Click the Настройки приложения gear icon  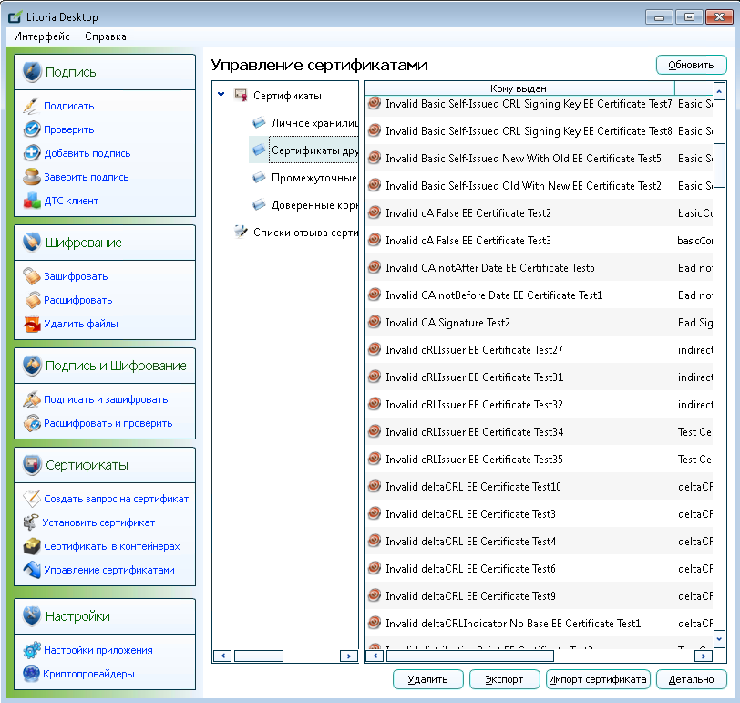pos(32,650)
